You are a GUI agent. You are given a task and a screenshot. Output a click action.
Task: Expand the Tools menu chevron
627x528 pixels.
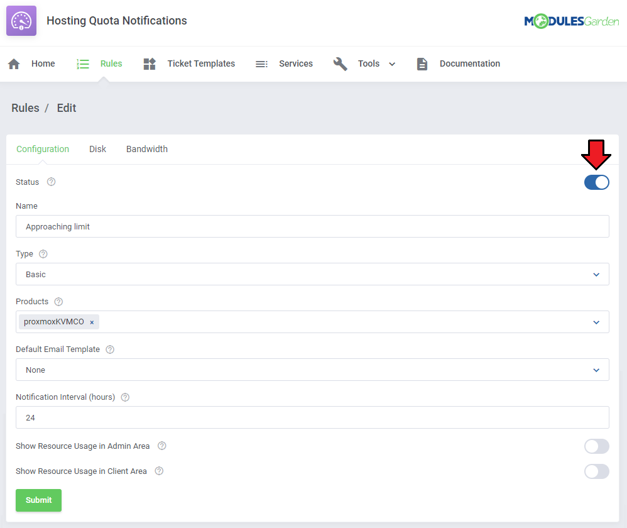click(x=392, y=64)
